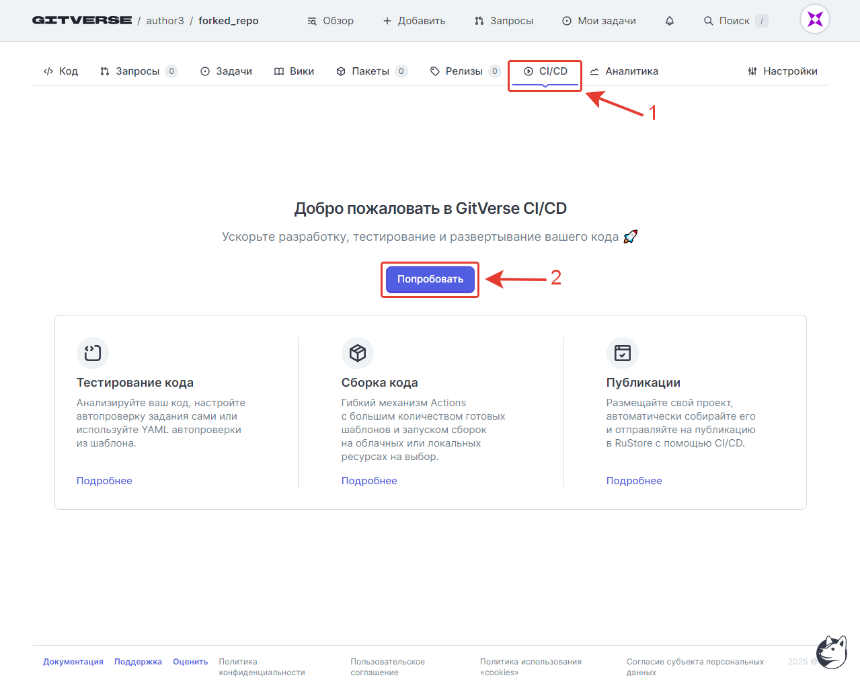Switch to the Пакеты tab
Image resolution: width=860 pixels, height=688 pixels.
372,71
